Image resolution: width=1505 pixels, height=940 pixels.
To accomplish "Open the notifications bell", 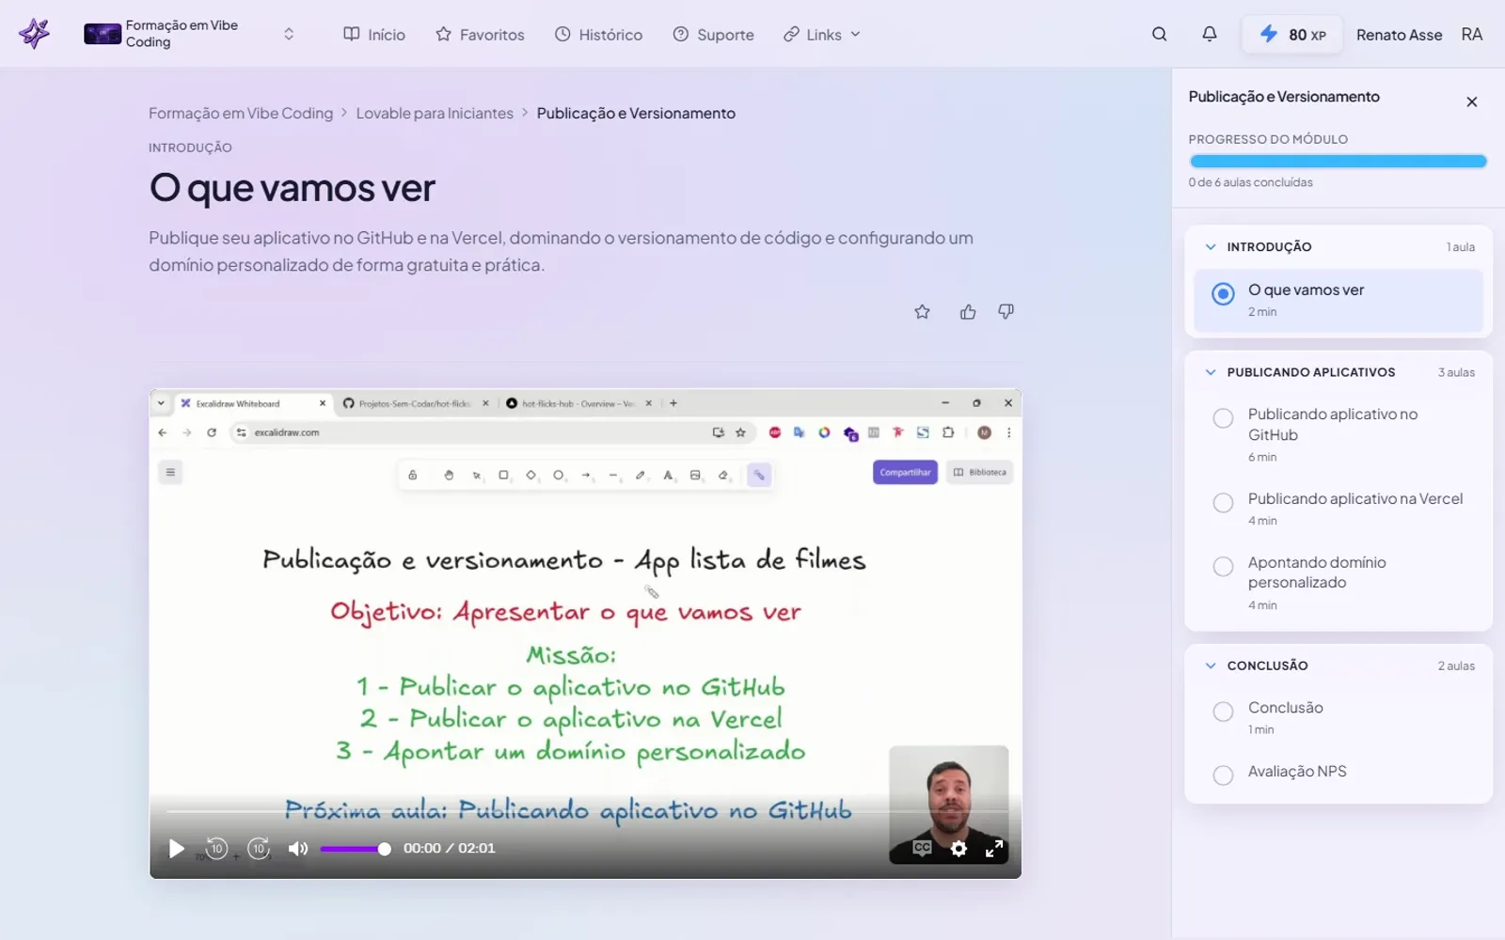I will [x=1210, y=34].
